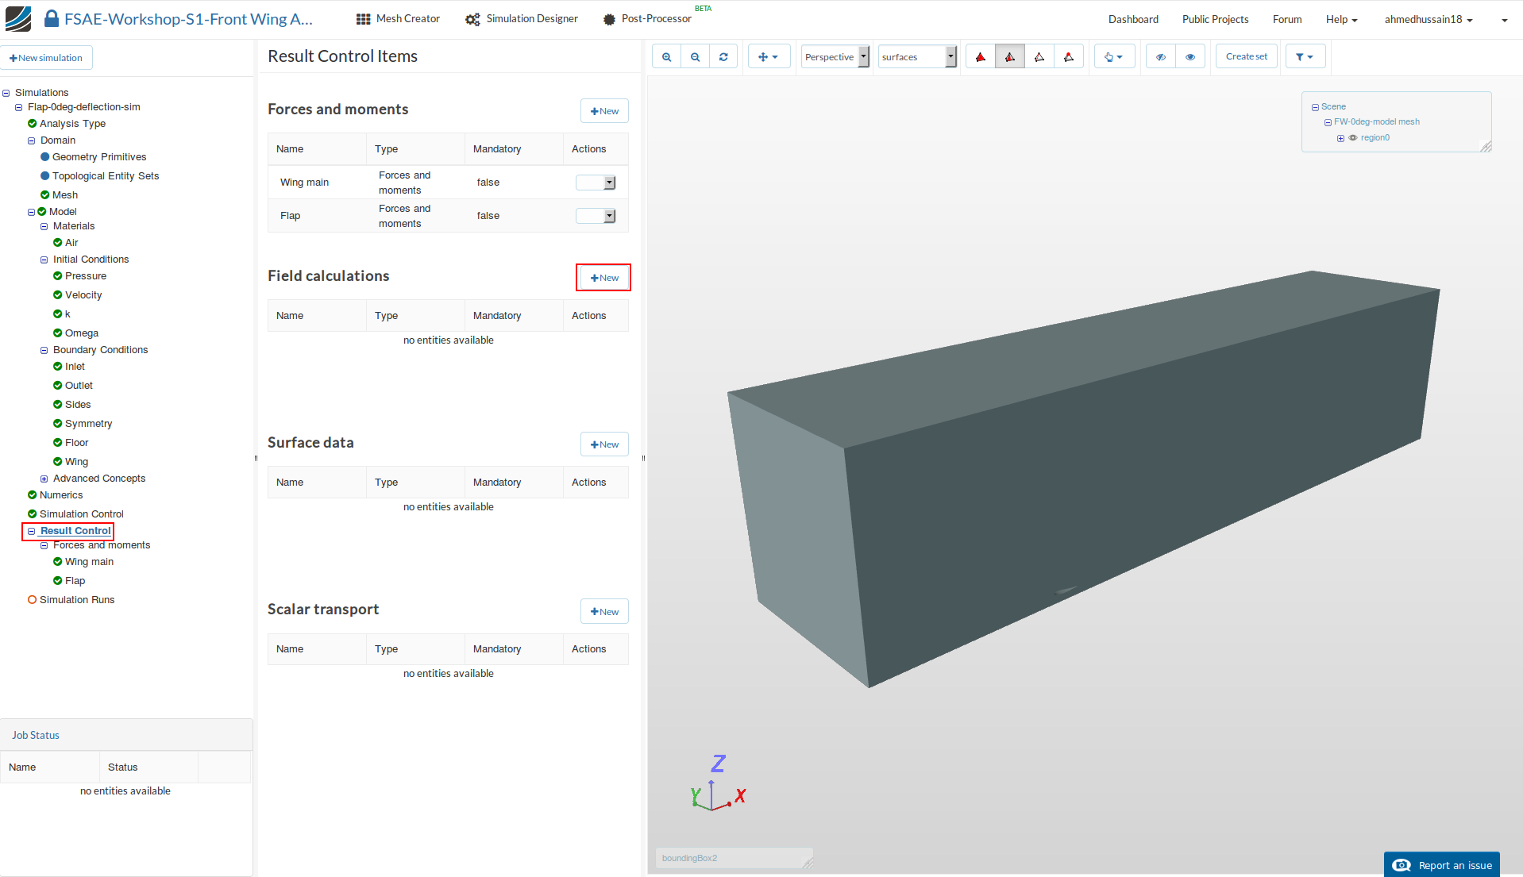
Task: Click the show all eye button
Action: tap(1189, 57)
